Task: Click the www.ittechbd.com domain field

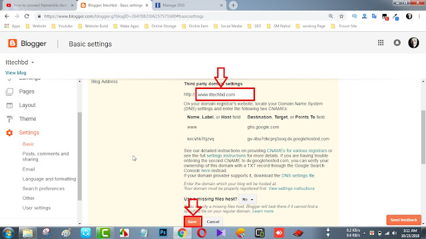Action: pyautogui.click(x=225, y=94)
